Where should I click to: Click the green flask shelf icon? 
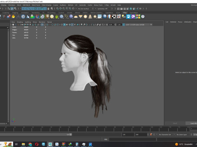(x=32, y=17)
